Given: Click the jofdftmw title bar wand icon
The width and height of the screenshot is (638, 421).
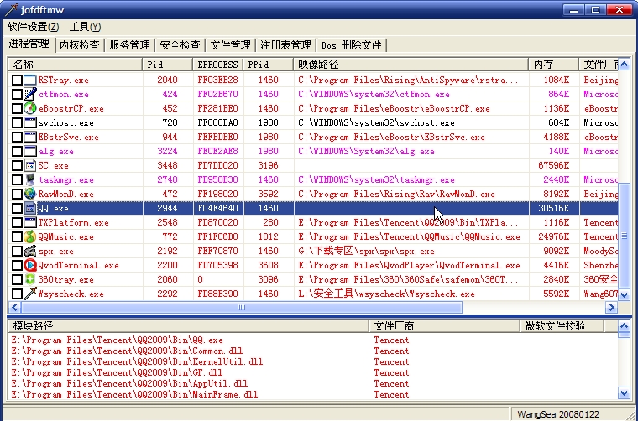Looking at the screenshot, I should tap(11, 10).
